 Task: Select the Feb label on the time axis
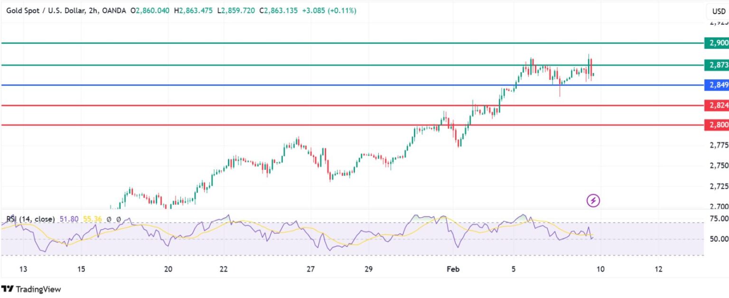point(453,269)
